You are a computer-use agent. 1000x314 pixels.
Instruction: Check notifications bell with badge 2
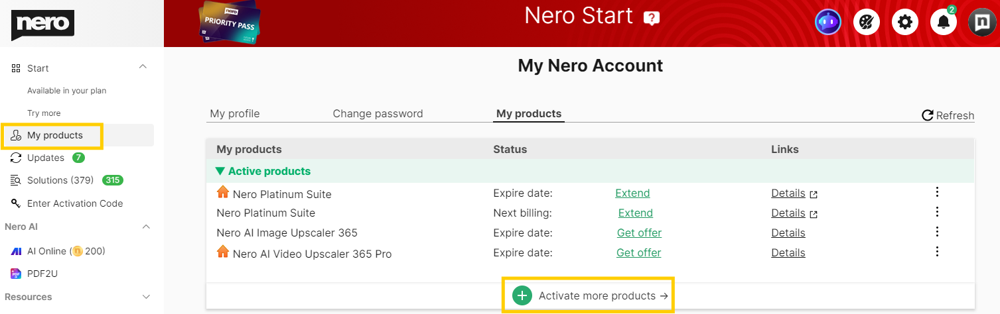944,23
